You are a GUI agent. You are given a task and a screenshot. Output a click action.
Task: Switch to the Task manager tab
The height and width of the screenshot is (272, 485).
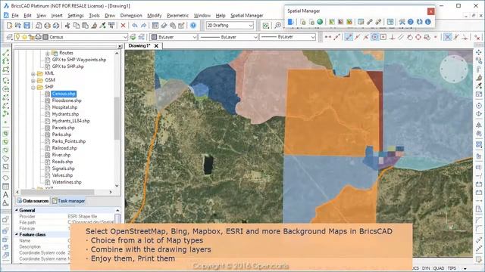[x=68, y=201]
